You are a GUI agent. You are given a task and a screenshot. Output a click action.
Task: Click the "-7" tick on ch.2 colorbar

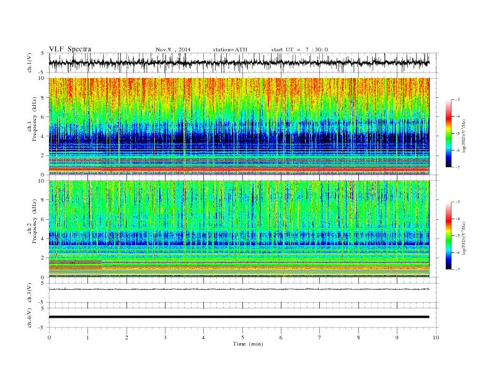[457, 269]
